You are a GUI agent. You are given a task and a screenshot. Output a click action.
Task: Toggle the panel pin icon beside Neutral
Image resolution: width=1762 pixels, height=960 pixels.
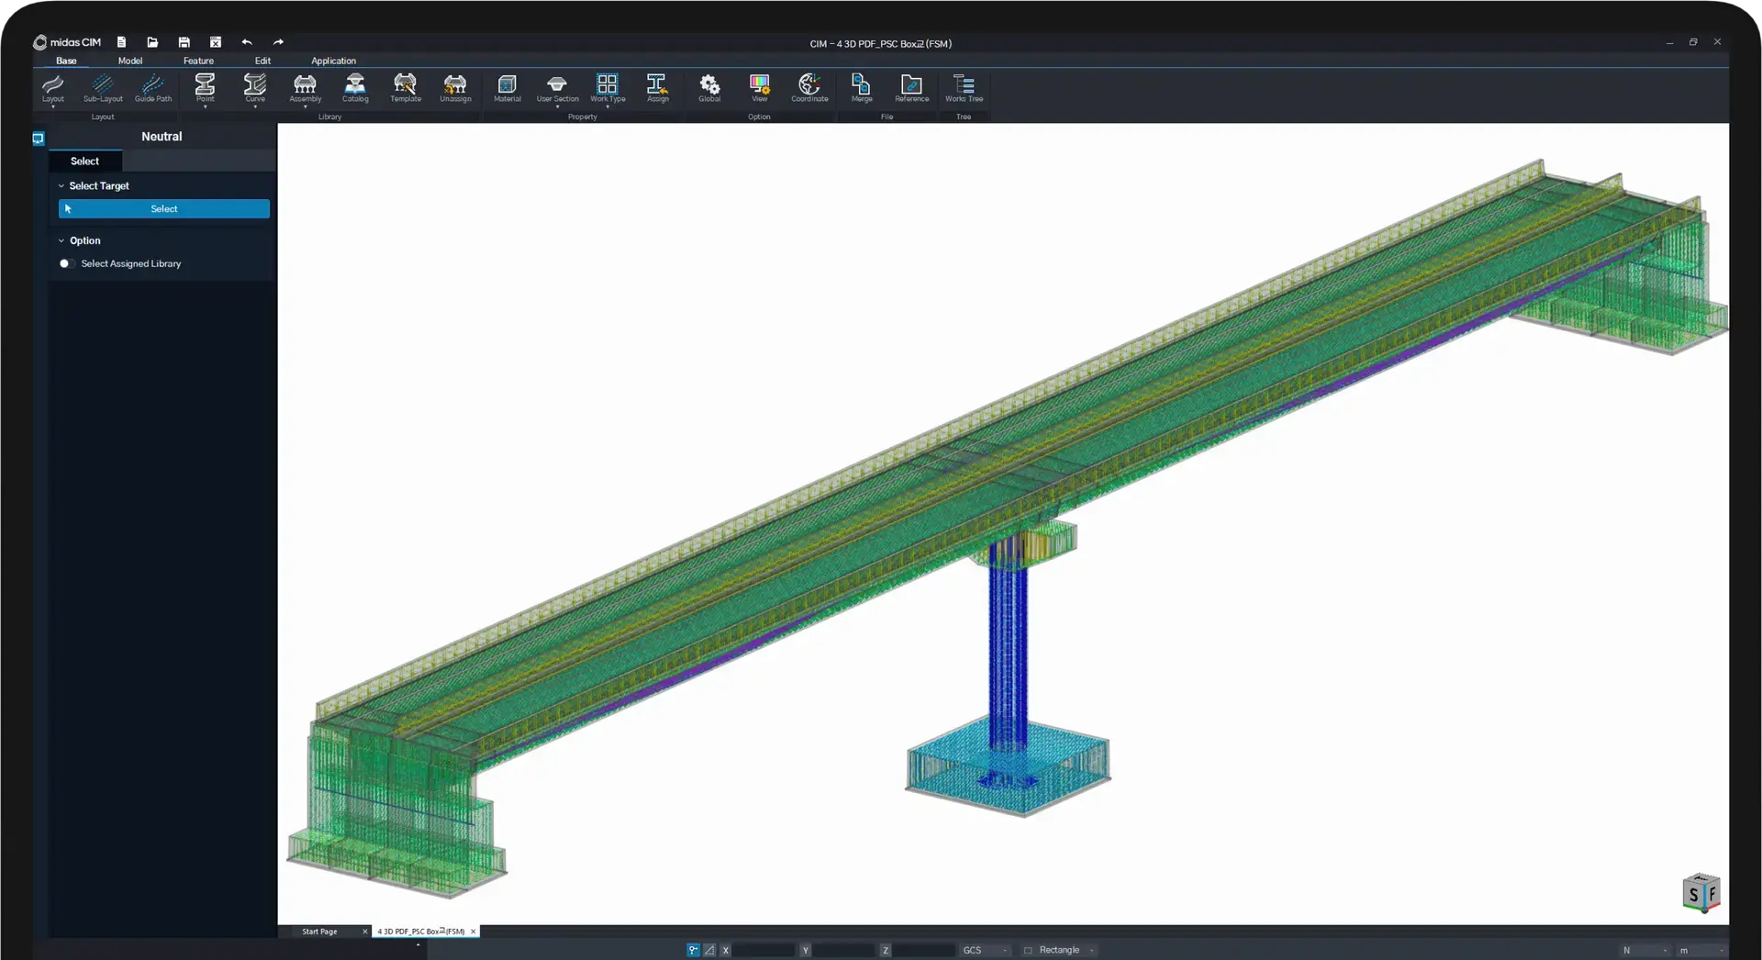coord(39,139)
